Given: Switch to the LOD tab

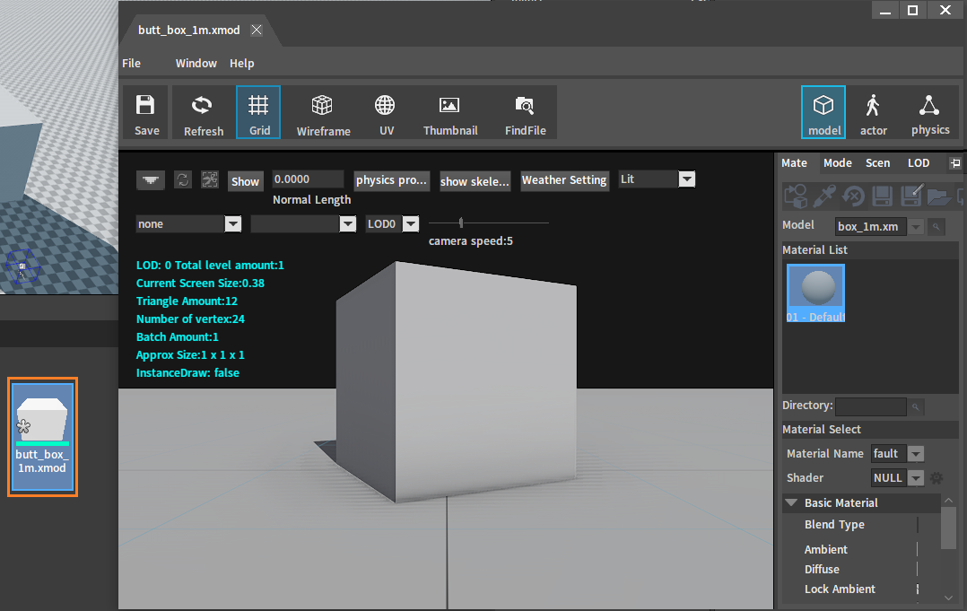Looking at the screenshot, I should pyautogui.click(x=918, y=163).
